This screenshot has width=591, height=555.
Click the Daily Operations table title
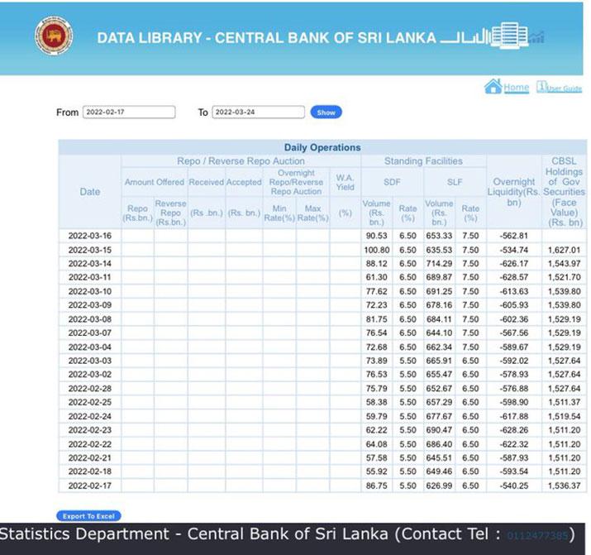(322, 147)
